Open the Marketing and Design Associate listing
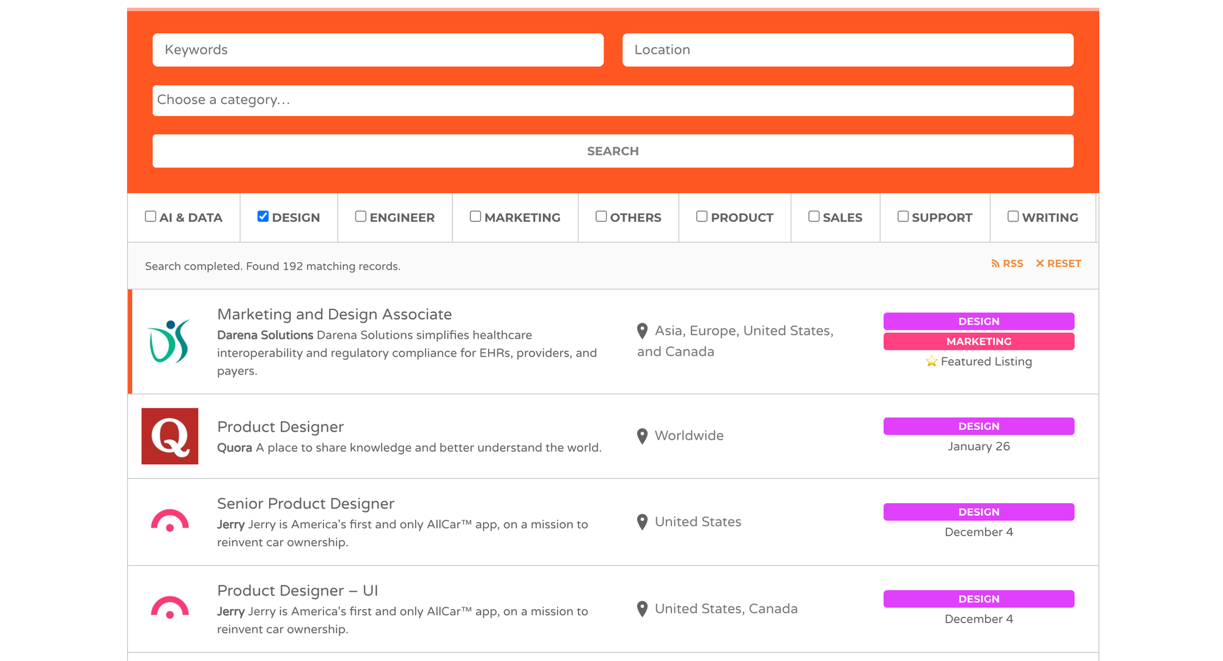 334,314
